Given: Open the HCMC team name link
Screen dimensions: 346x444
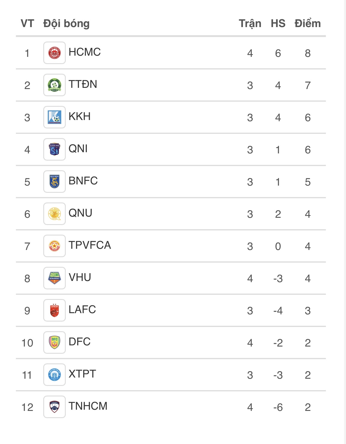Looking at the screenshot, I should pos(85,52).
